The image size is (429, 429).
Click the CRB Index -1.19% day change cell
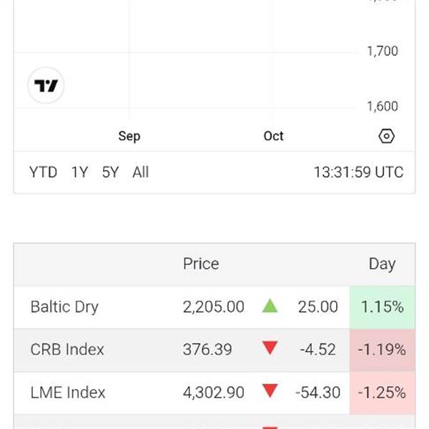382,350
